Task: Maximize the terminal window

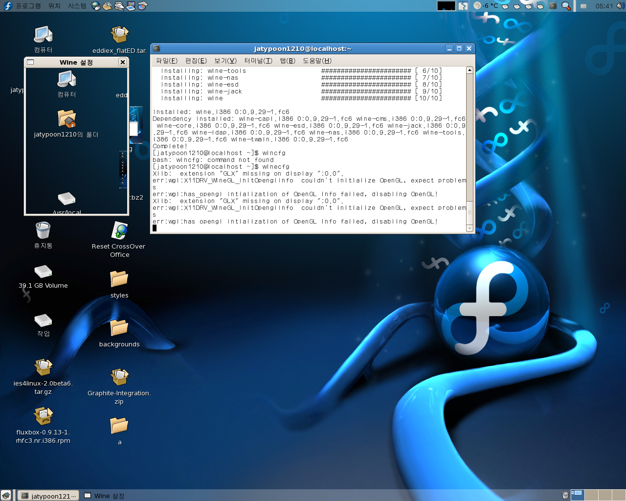Action: [x=459, y=48]
